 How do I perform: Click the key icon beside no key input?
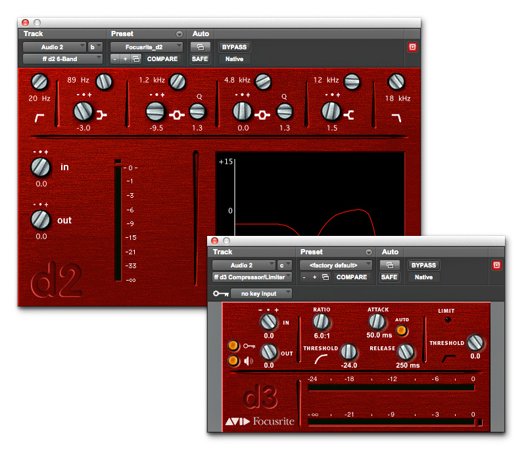pyautogui.click(x=221, y=294)
